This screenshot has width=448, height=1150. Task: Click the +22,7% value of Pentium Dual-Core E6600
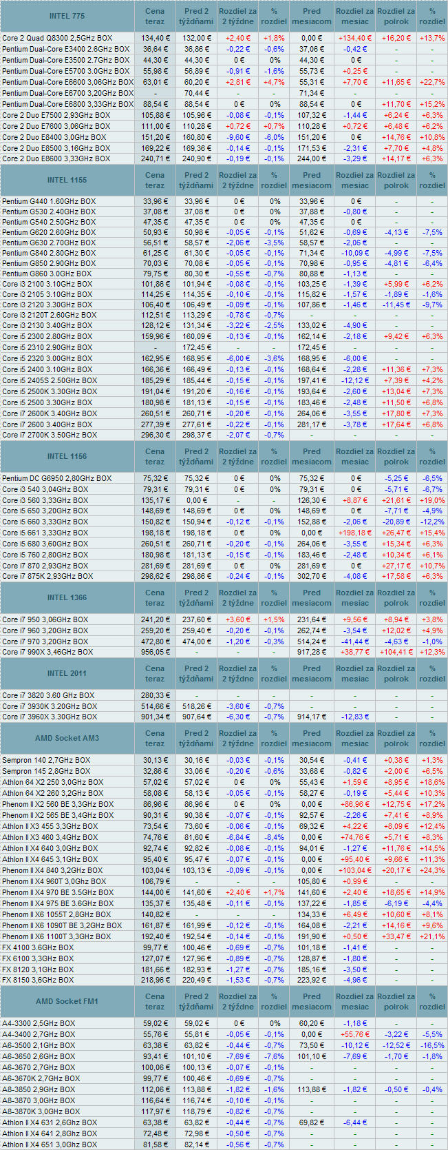pos(432,82)
